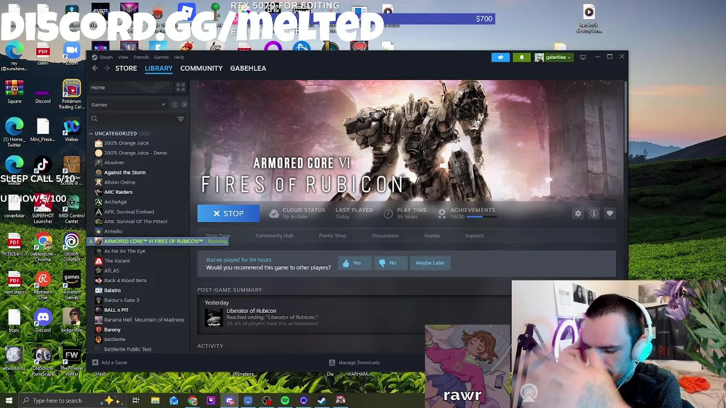Stop the running game
This screenshot has width=726, height=408.
[x=229, y=214]
